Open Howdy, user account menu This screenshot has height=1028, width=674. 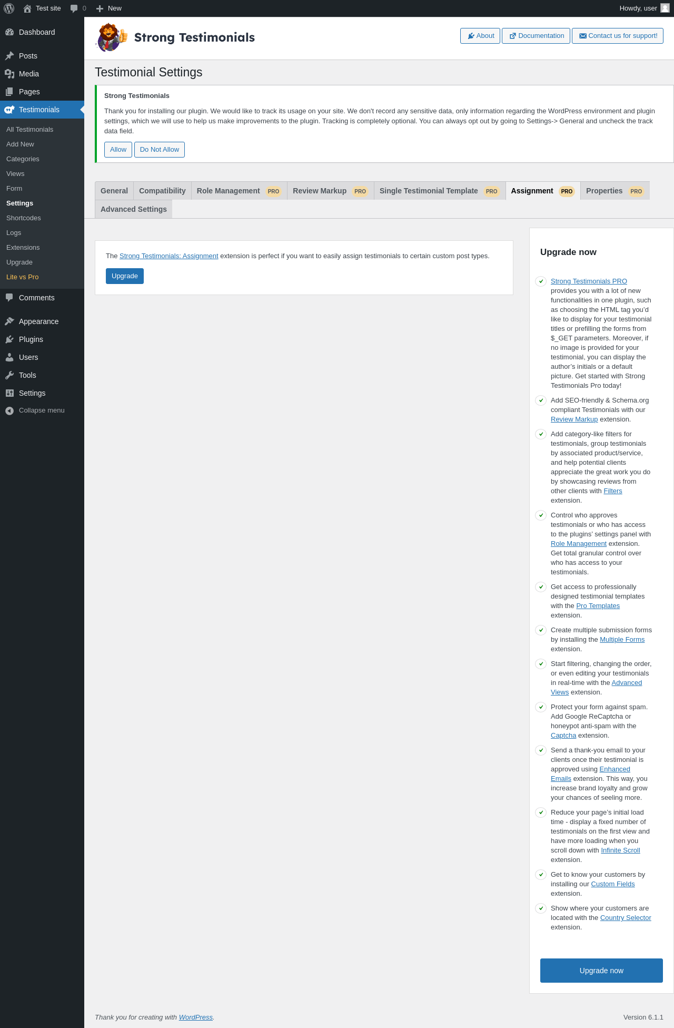[644, 8]
